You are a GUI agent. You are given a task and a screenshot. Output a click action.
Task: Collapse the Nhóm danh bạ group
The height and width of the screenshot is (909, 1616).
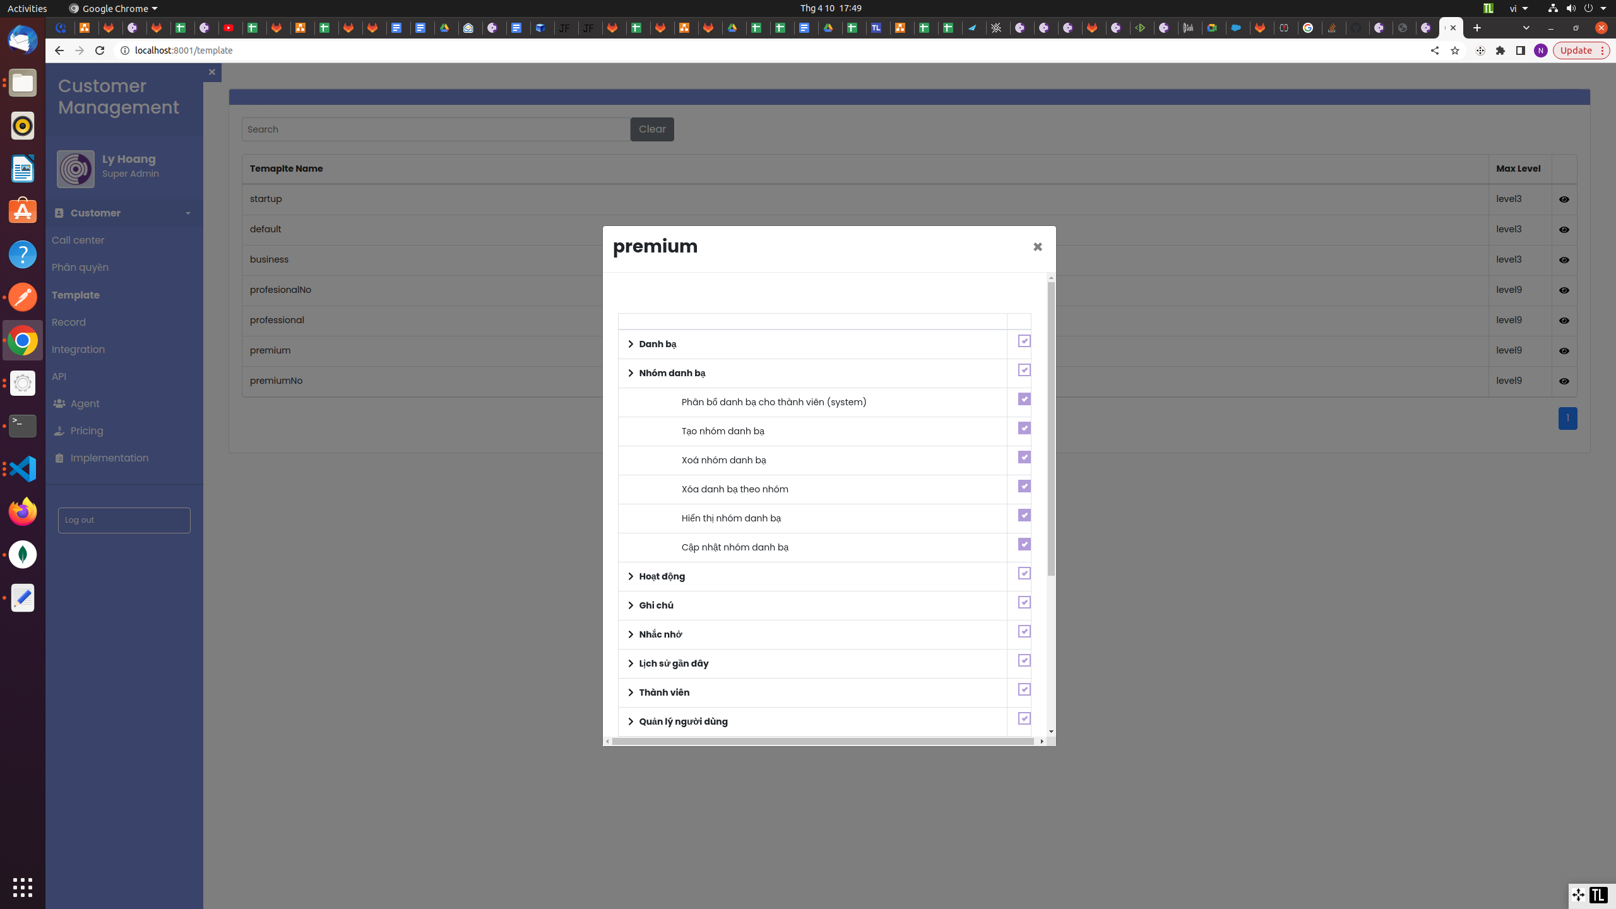point(631,373)
